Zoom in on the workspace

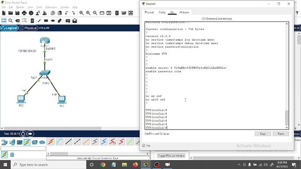pos(81,13)
